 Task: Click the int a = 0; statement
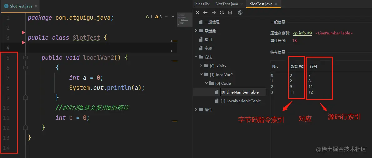[86, 78]
